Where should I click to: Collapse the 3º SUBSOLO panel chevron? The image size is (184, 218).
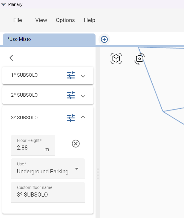83,117
